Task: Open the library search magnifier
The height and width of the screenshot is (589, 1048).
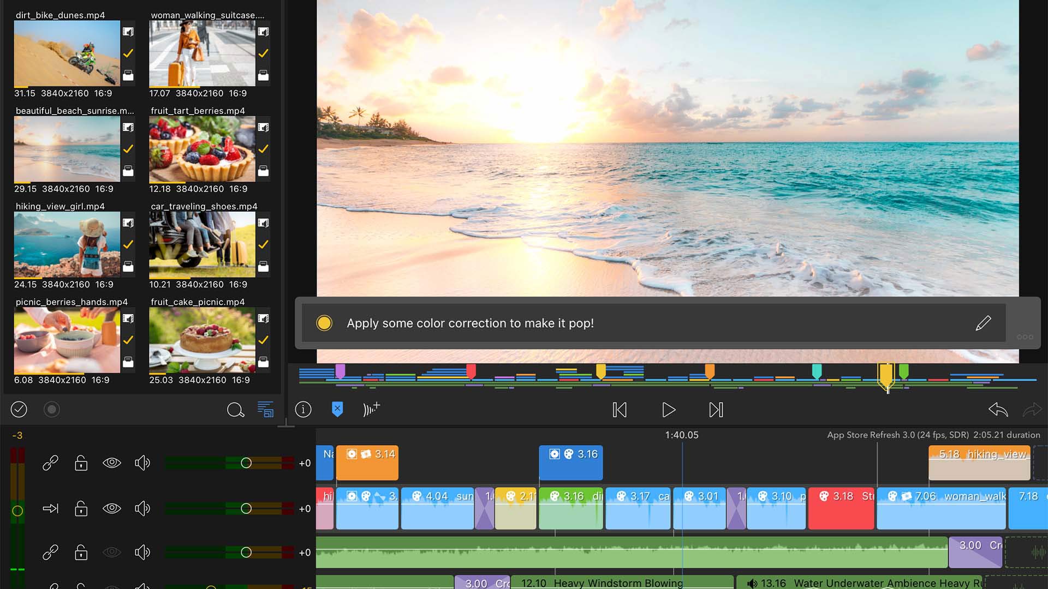Action: tap(235, 410)
